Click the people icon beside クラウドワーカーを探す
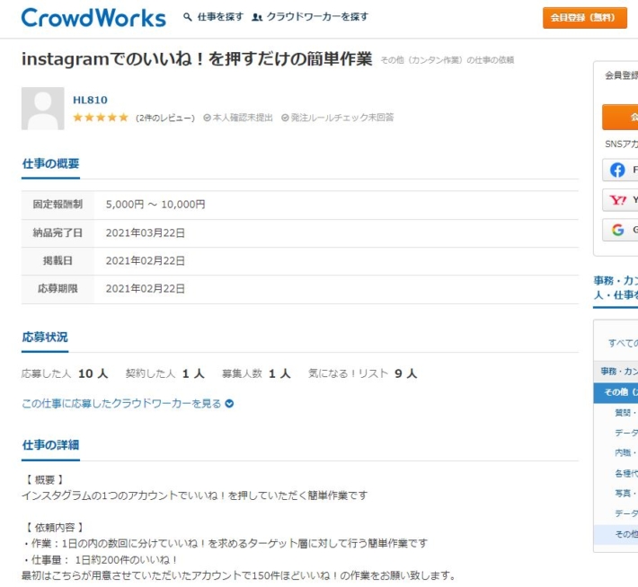Image resolution: width=638 pixels, height=587 pixels. (x=257, y=17)
